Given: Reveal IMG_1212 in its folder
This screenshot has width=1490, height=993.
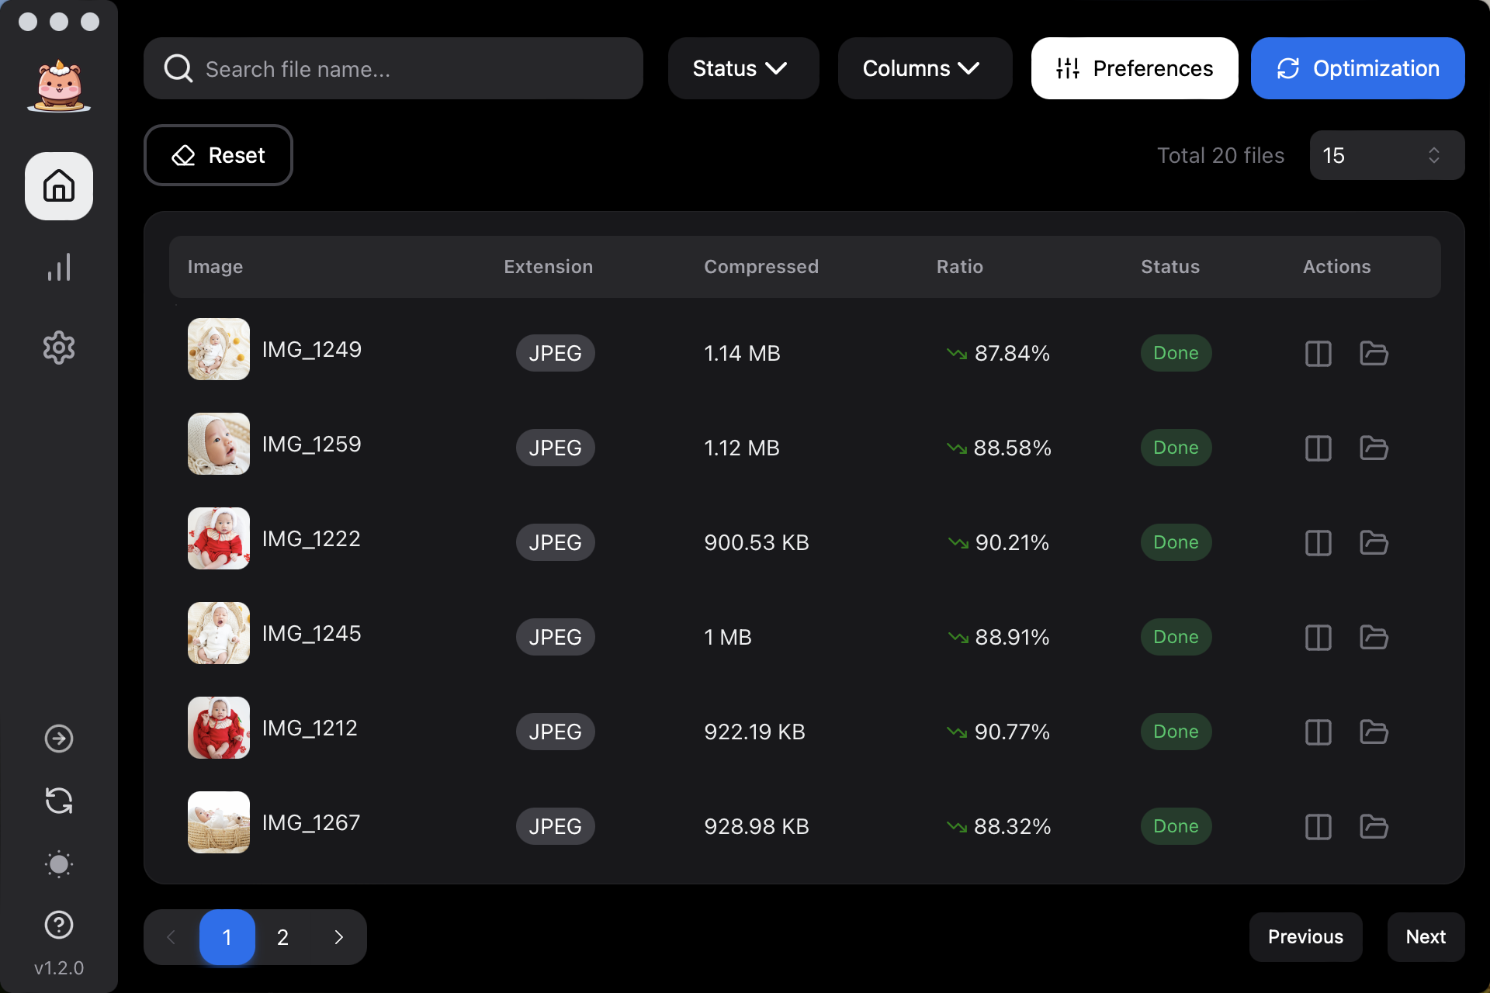Looking at the screenshot, I should 1374,732.
